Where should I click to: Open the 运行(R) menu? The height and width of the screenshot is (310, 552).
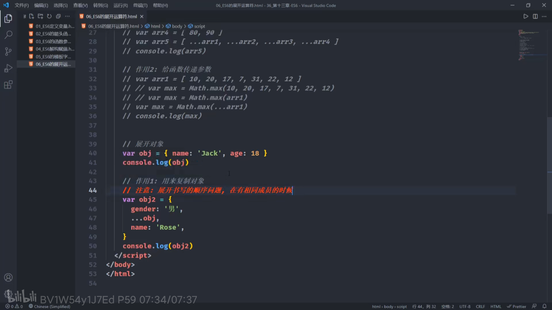pos(120,5)
